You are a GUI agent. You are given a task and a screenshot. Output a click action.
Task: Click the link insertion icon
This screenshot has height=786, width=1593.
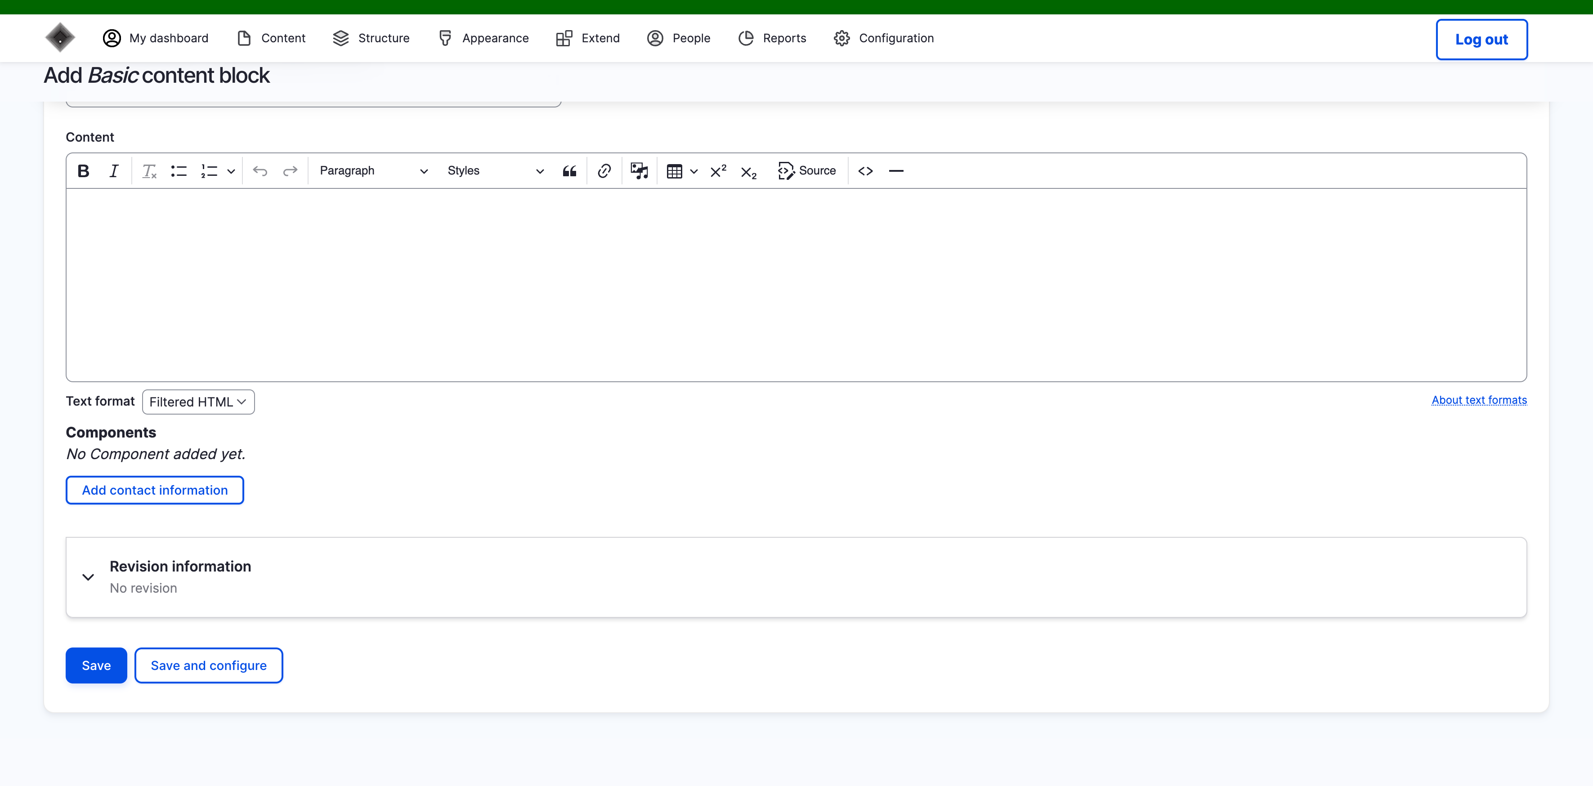tap(604, 171)
